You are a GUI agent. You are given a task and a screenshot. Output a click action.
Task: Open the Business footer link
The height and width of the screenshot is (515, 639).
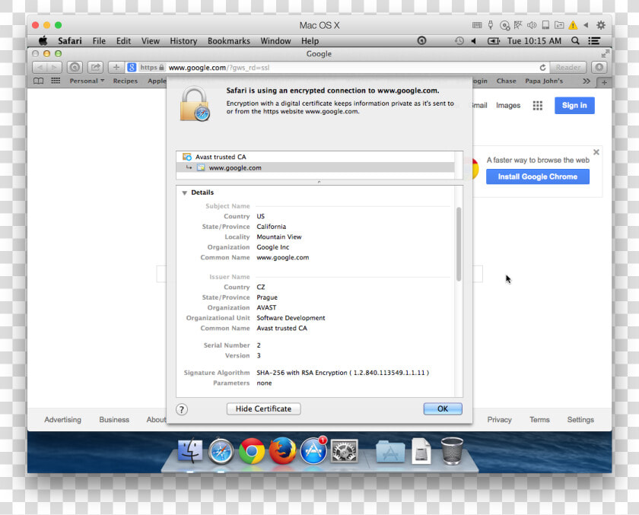[x=114, y=420]
